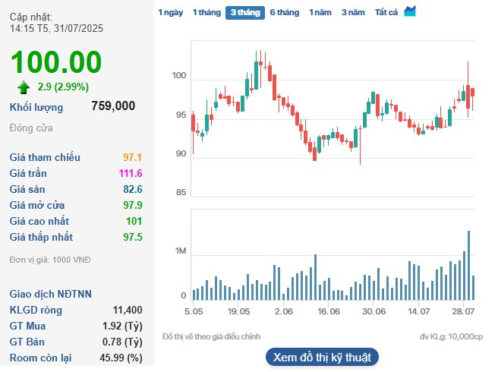This screenshot has width=498, height=372.
Task: Click the floor price value 82.6
Action: click(132, 189)
